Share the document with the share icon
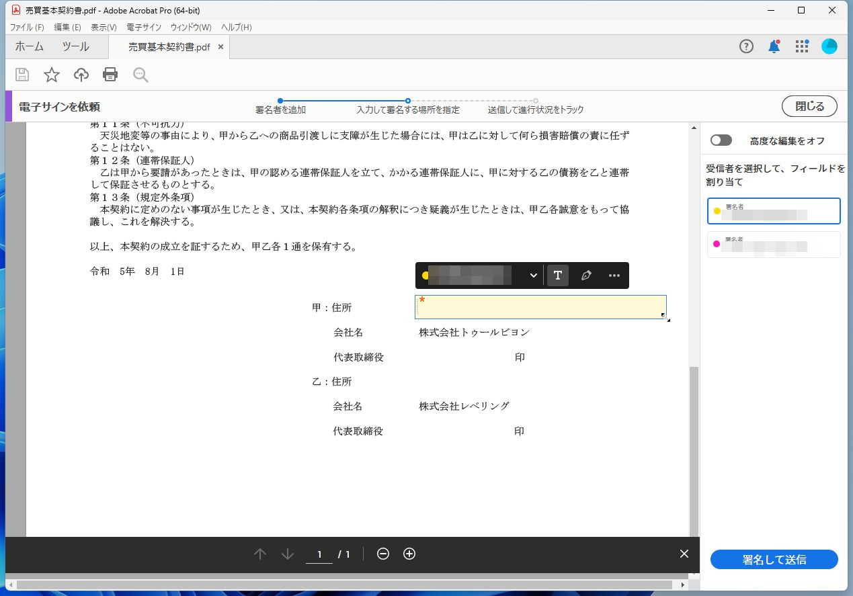 (81, 75)
